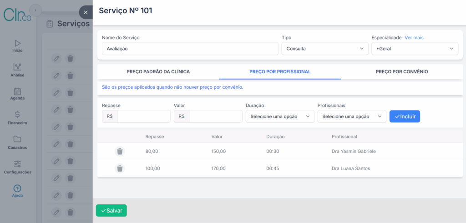The height and width of the screenshot is (223, 466).
Task: Switch to Preço Padrão da Clínica tab
Action: pyautogui.click(x=158, y=72)
